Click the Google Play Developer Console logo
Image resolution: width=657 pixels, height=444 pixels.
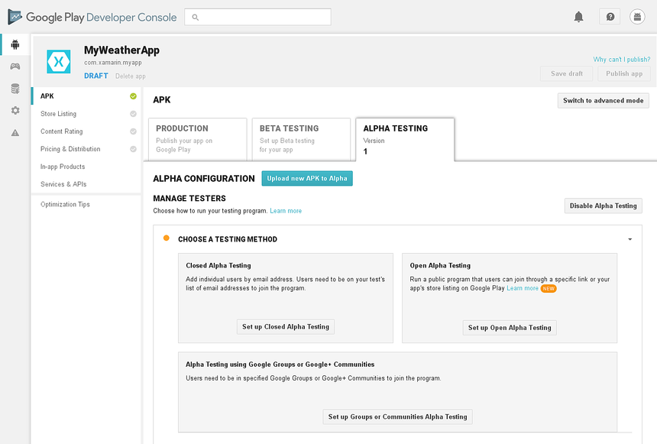[x=92, y=16]
